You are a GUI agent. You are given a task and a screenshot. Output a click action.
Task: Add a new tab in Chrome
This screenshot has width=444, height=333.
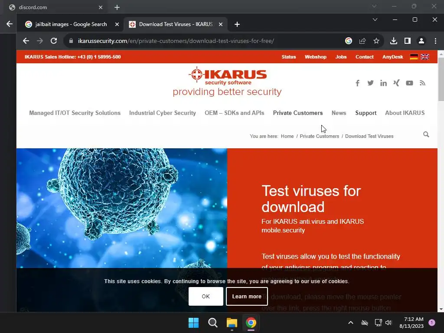pyautogui.click(x=237, y=24)
